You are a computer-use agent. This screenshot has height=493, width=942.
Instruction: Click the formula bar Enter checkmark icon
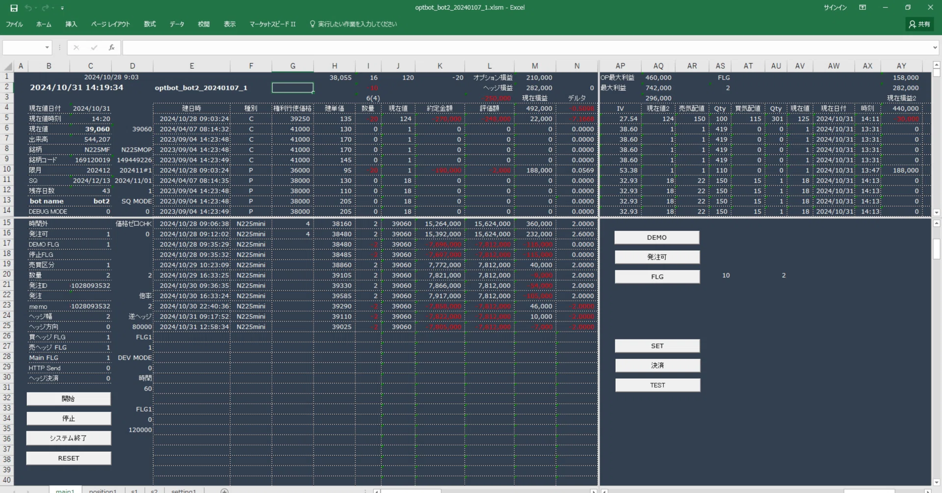coord(94,48)
